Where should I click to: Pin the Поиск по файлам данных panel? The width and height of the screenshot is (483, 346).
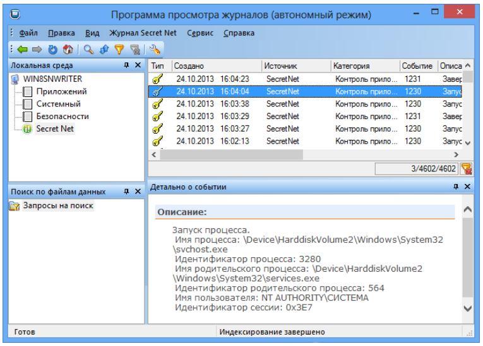[x=126, y=192]
